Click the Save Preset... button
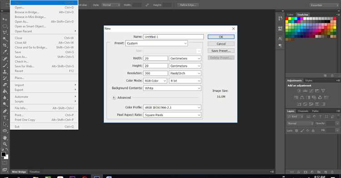The width and height of the screenshot is (341, 178). coord(221,51)
